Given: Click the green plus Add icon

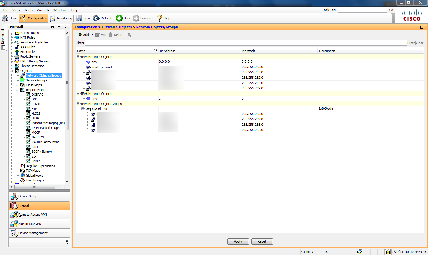Looking at the screenshot, I should [x=80, y=35].
